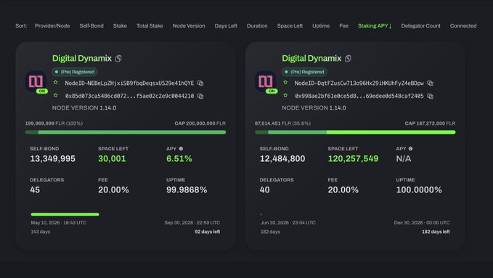
Task: Click 182 days left label
Action: pyautogui.click(x=436, y=232)
